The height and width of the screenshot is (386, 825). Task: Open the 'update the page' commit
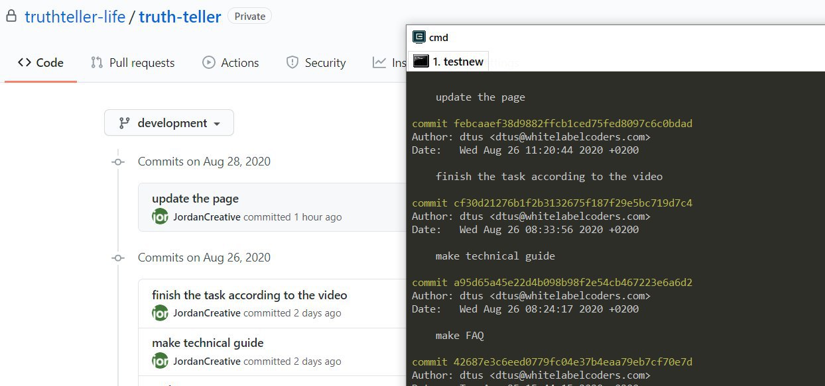(195, 199)
